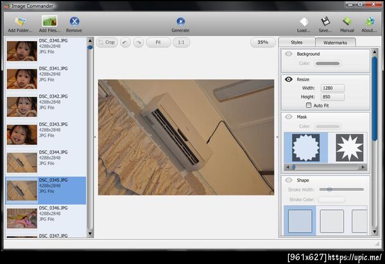
Task: Remove the selected image with Remove
Action: [x=74, y=24]
